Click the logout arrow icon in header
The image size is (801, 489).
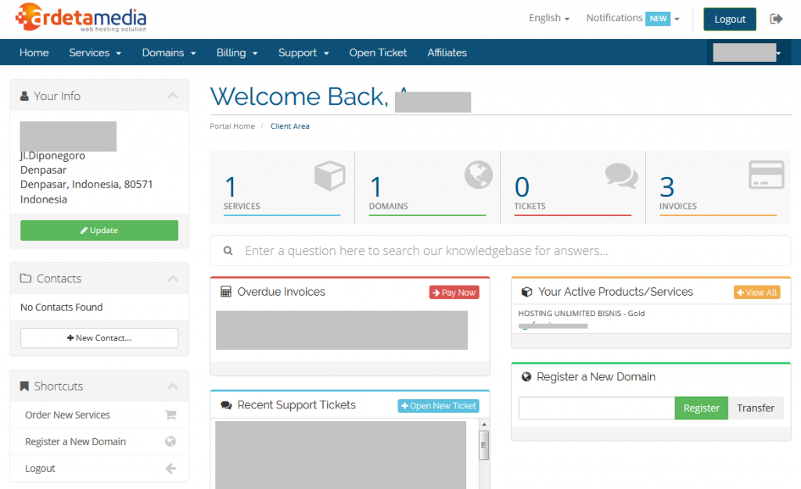[x=776, y=19]
